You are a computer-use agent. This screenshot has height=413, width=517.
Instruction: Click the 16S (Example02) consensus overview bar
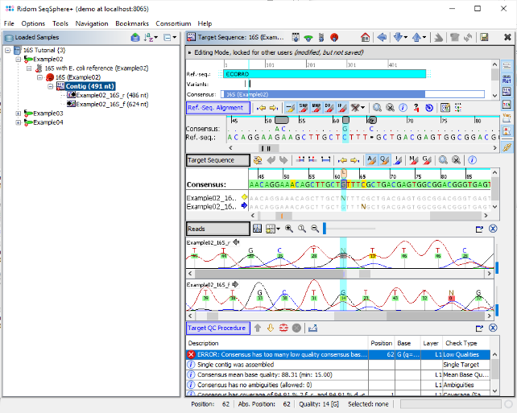point(353,95)
